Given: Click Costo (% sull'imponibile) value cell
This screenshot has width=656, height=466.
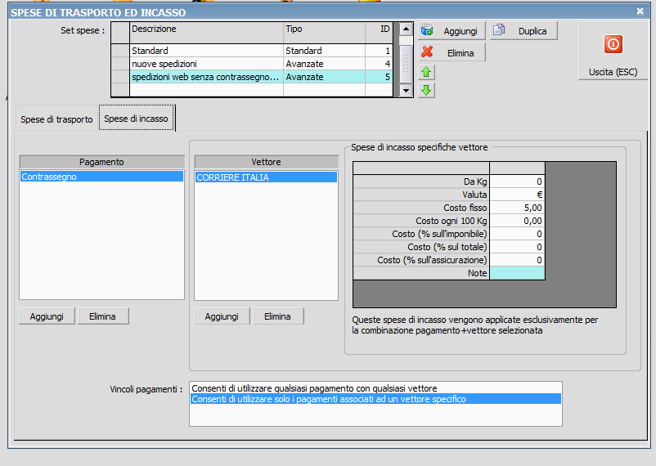Looking at the screenshot, I should point(517,234).
